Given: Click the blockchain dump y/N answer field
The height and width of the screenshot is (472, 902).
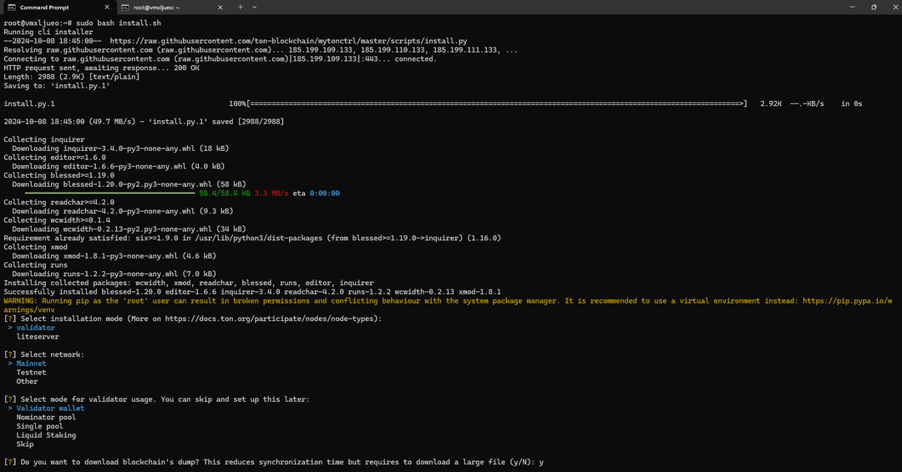Looking at the screenshot, I should click(541, 462).
